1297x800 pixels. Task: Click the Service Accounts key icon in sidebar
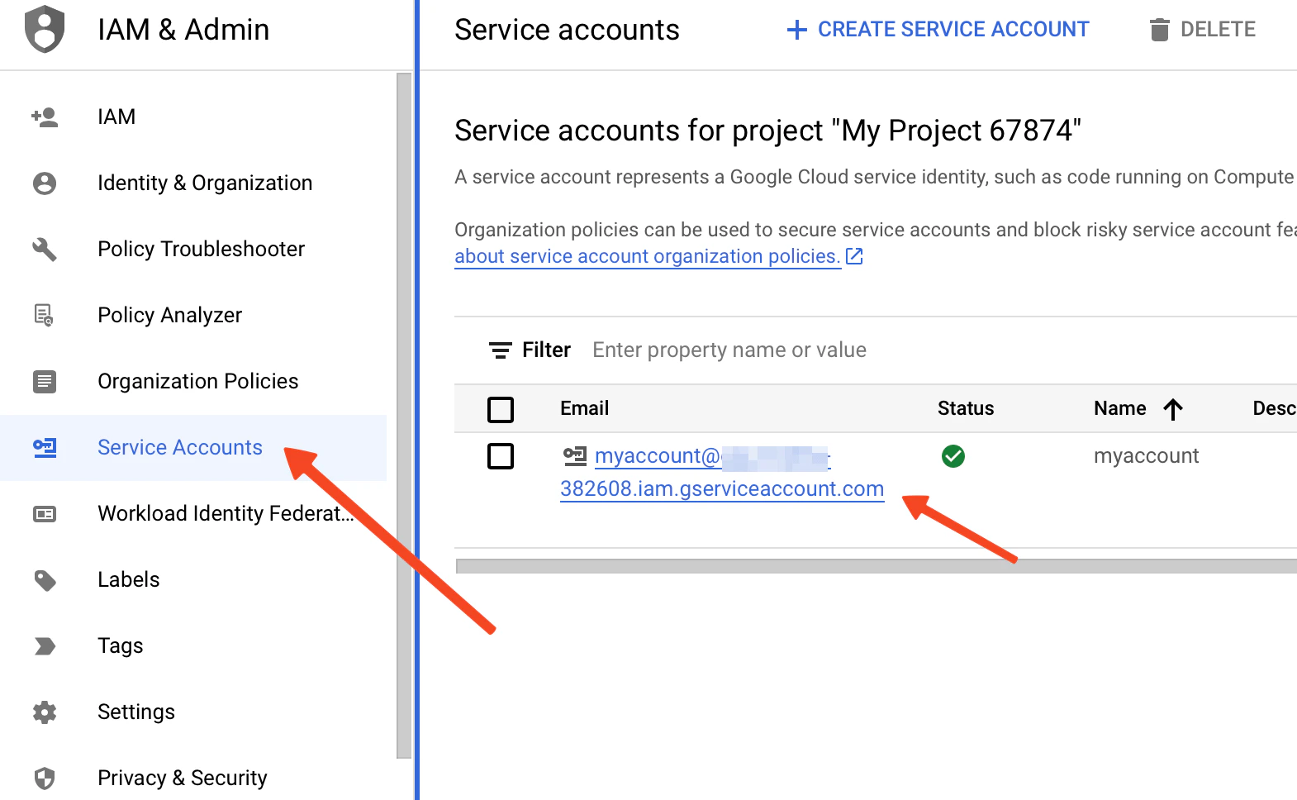click(45, 447)
